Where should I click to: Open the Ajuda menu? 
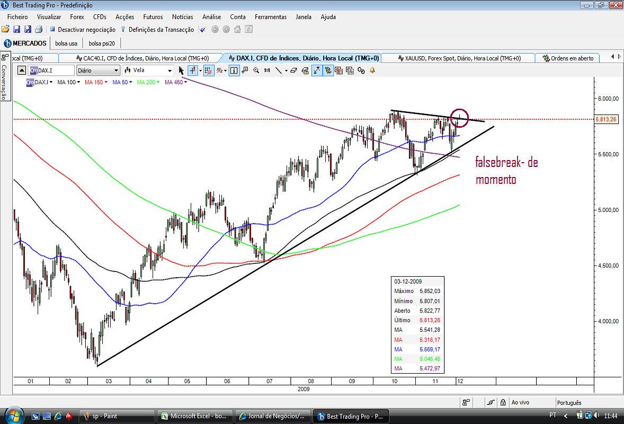pos(328,17)
